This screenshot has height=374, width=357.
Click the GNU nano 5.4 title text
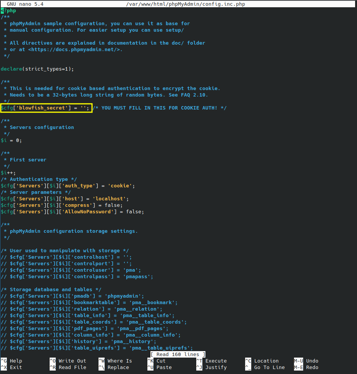coord(25,4)
